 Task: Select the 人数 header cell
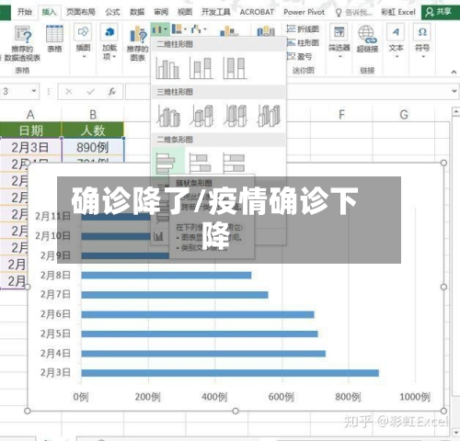[x=93, y=130]
